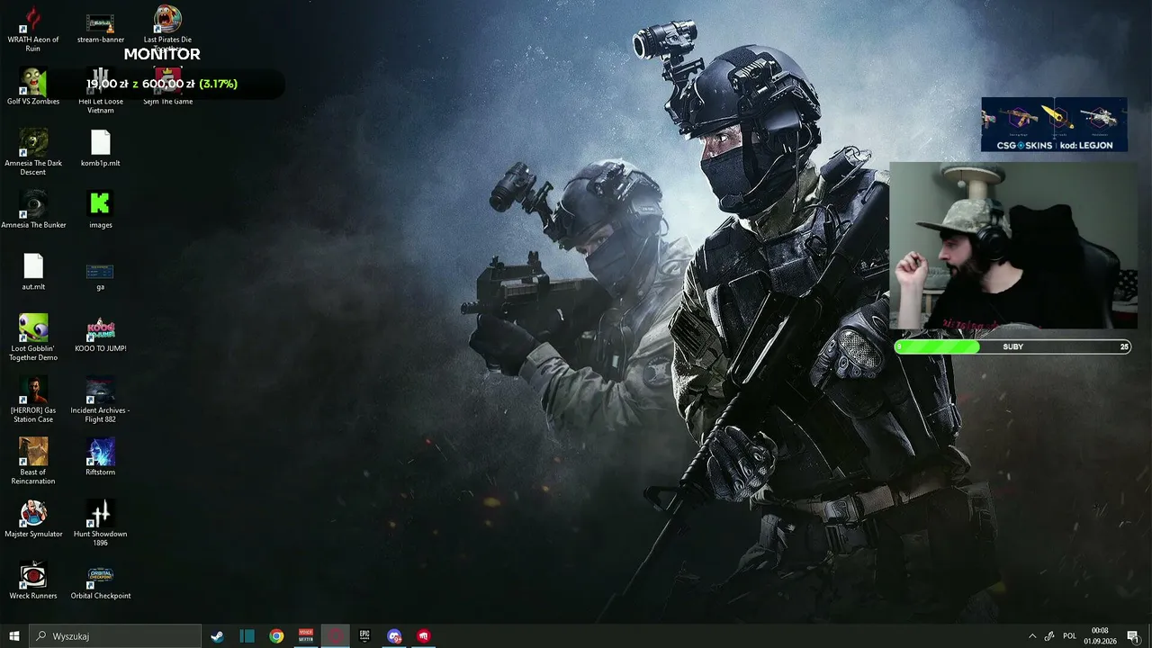Select the ga desktop file
The height and width of the screenshot is (648, 1152).
point(100,276)
